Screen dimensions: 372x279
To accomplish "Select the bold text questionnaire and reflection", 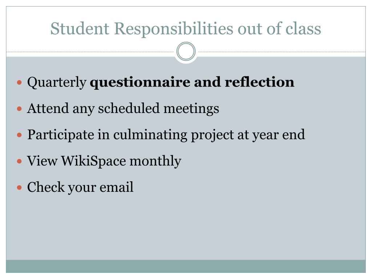I will tap(192, 82).
